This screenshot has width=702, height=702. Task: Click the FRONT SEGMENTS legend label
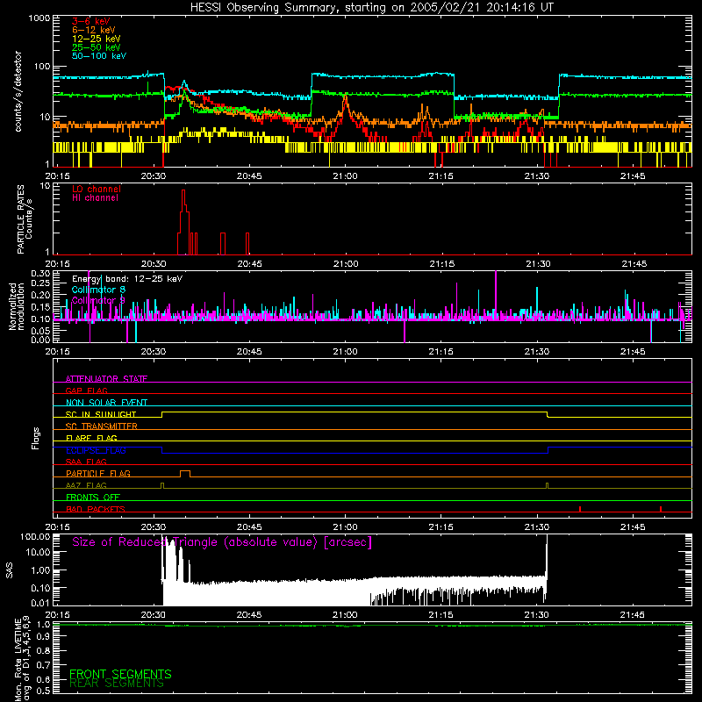point(120,674)
